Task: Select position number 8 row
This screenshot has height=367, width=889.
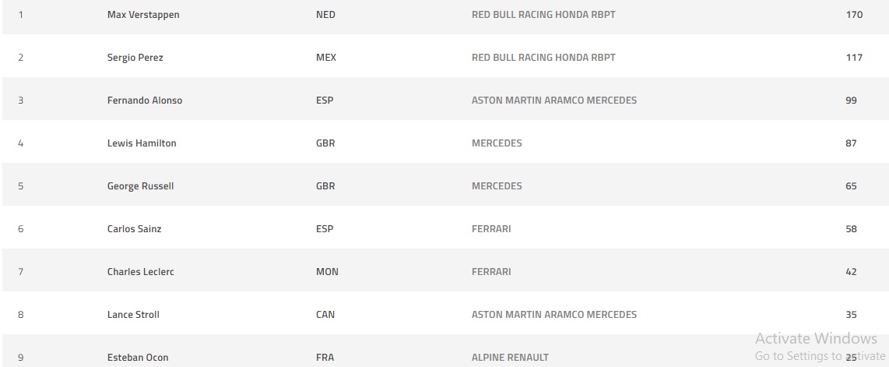Action: click(x=20, y=315)
